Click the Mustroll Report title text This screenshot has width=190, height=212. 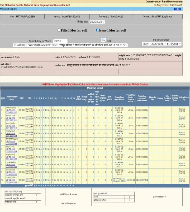click(8, 9)
